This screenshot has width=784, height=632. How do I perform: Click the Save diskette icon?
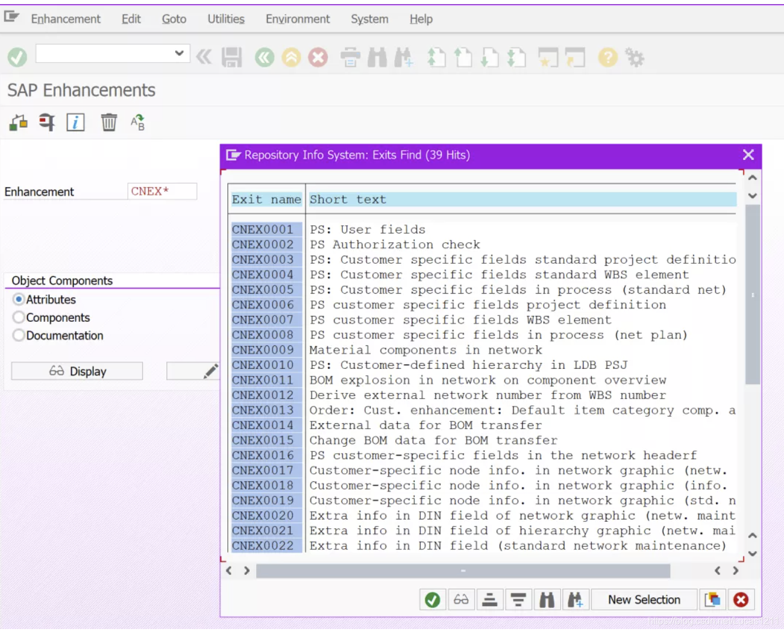coord(232,57)
